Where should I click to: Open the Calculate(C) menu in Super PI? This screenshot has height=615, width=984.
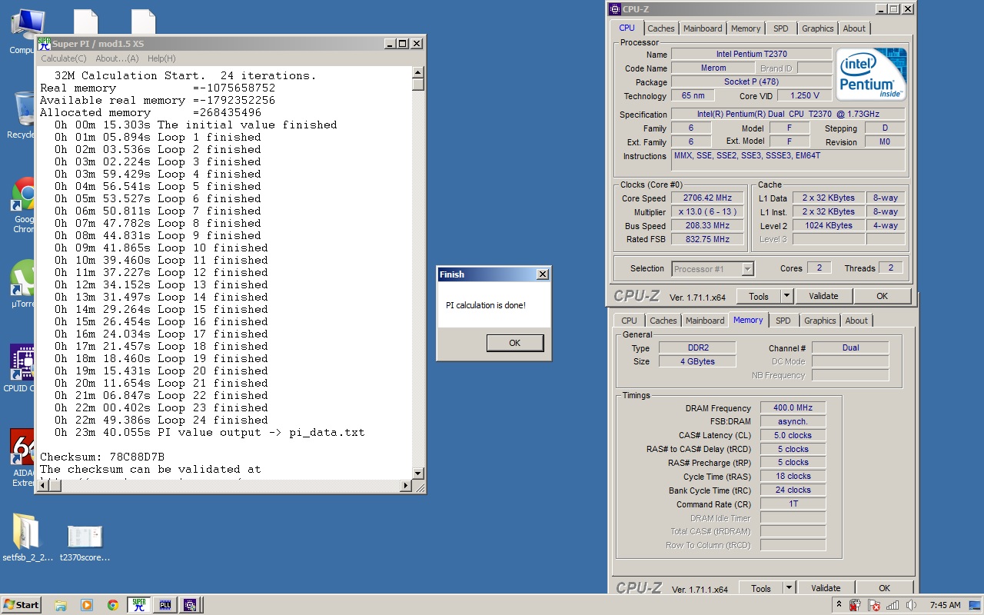[64, 58]
